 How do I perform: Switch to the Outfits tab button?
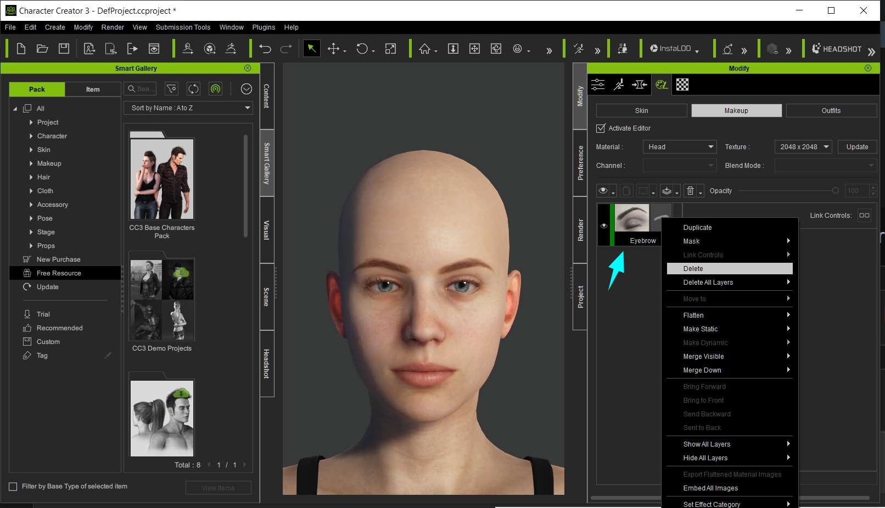point(831,111)
